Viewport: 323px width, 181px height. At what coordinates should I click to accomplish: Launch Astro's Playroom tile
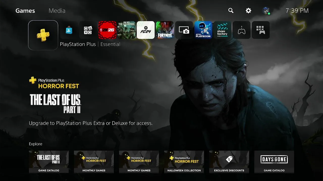[203, 30]
